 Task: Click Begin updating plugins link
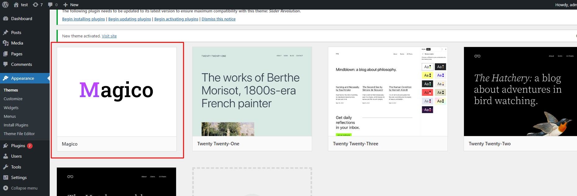(x=129, y=19)
